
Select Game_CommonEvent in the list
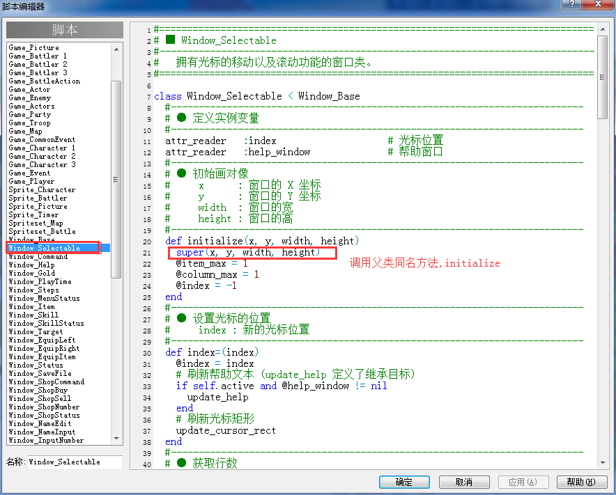point(42,139)
